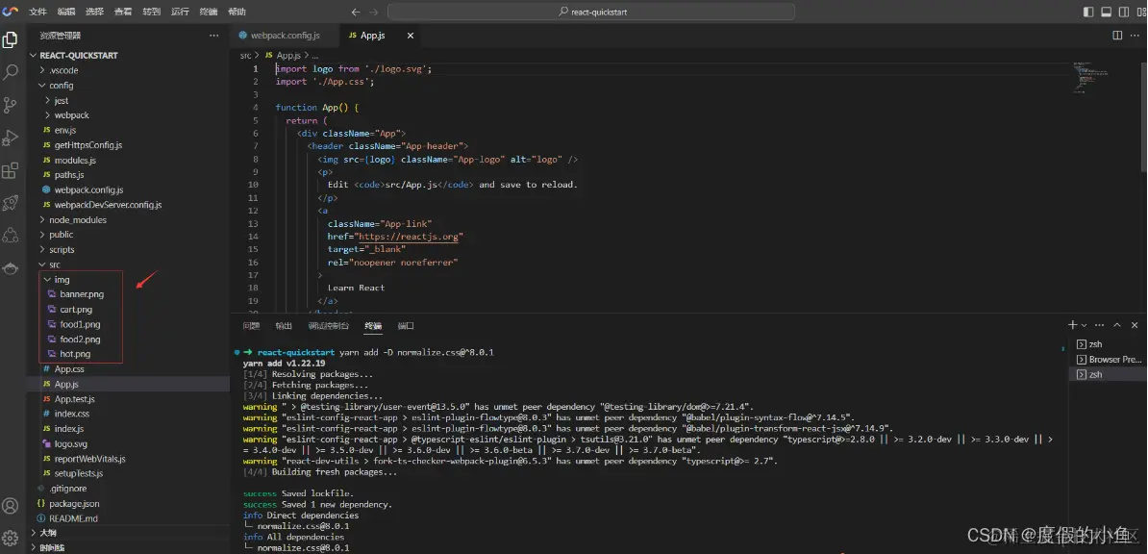Open hot.png in the file tree
The height and width of the screenshot is (554, 1148).
129,354
